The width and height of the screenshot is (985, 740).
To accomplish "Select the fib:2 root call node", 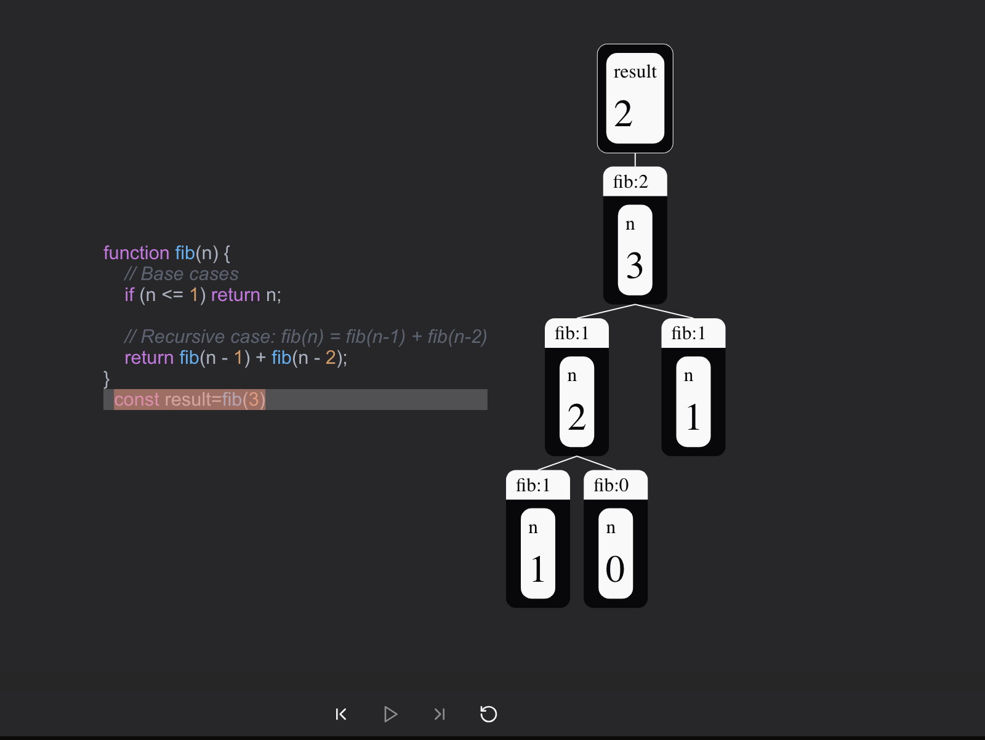I will 635,235.
